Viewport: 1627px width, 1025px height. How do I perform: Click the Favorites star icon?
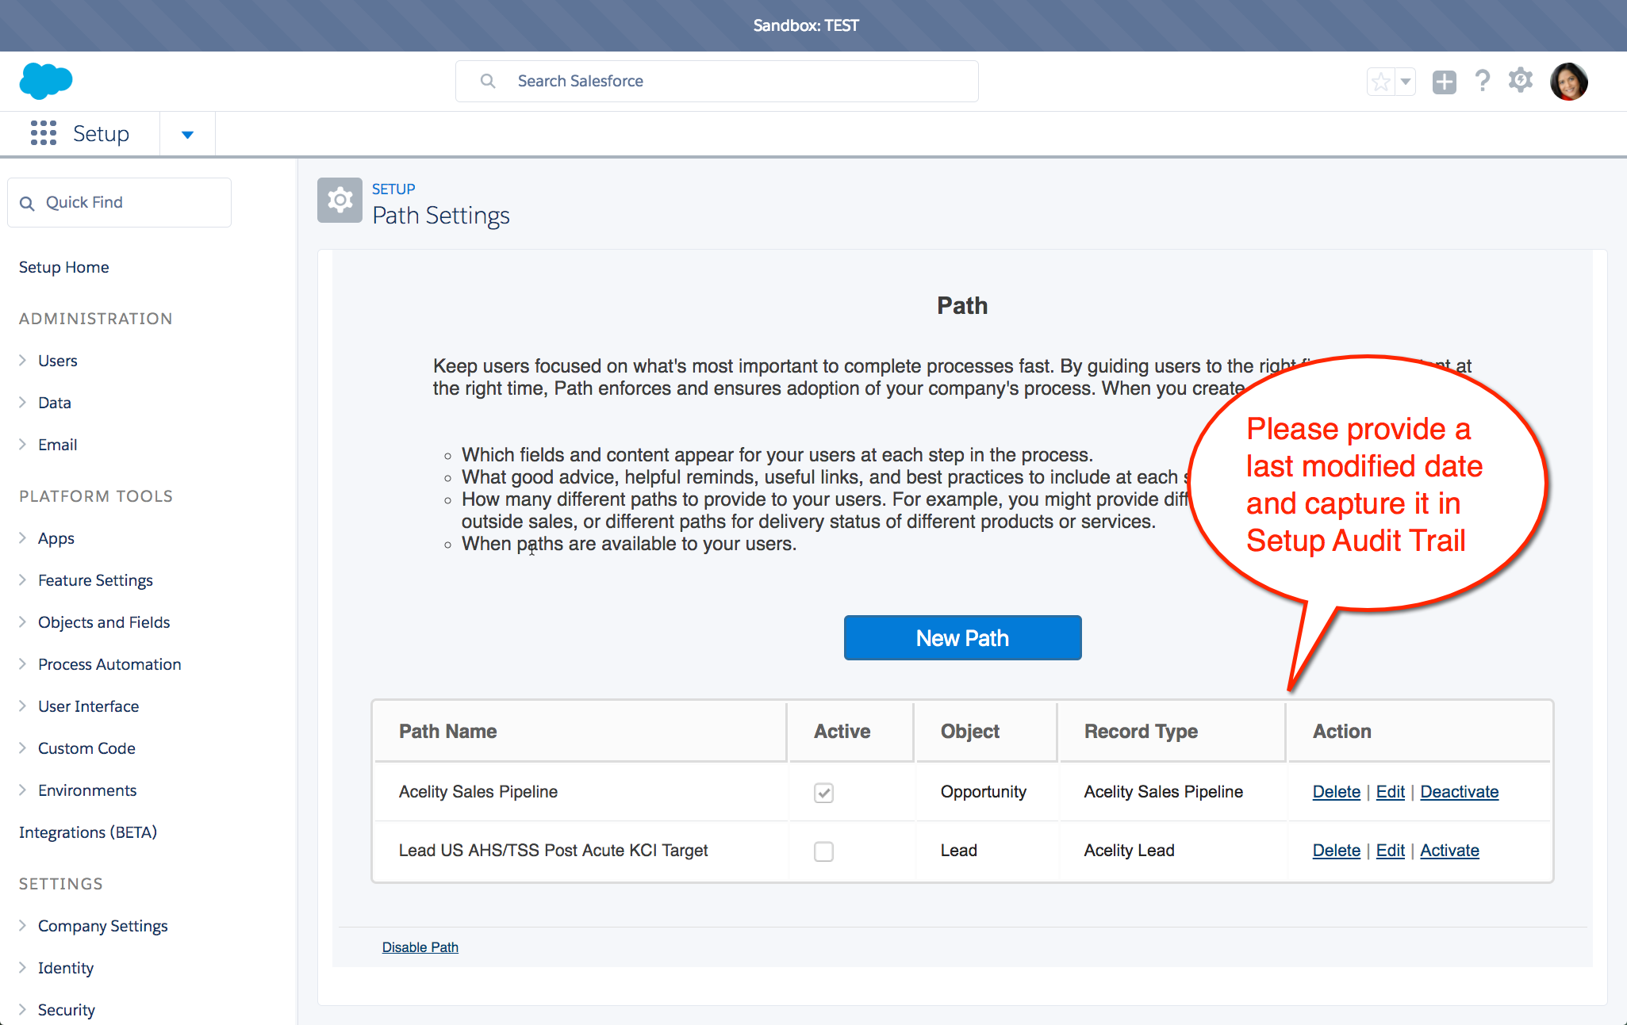pyautogui.click(x=1374, y=80)
